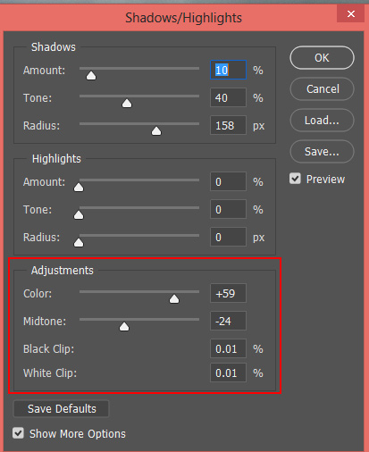This screenshot has width=369, height=452.
Task: Click the Highlights Amount slider handle
Action: pos(79,188)
